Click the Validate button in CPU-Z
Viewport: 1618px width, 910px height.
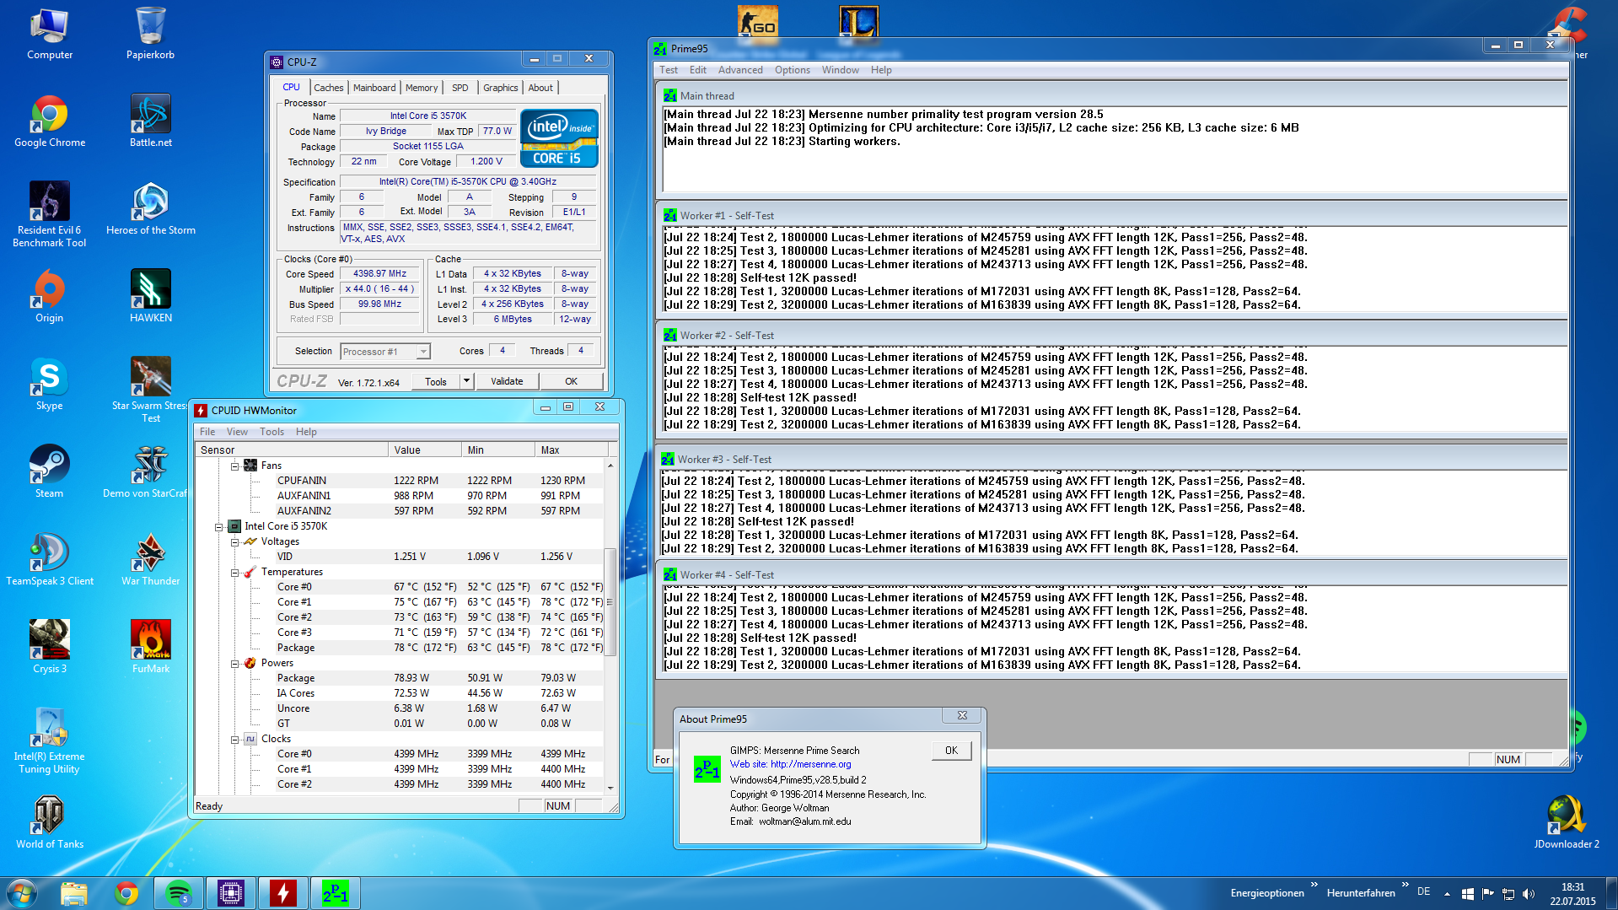(507, 381)
